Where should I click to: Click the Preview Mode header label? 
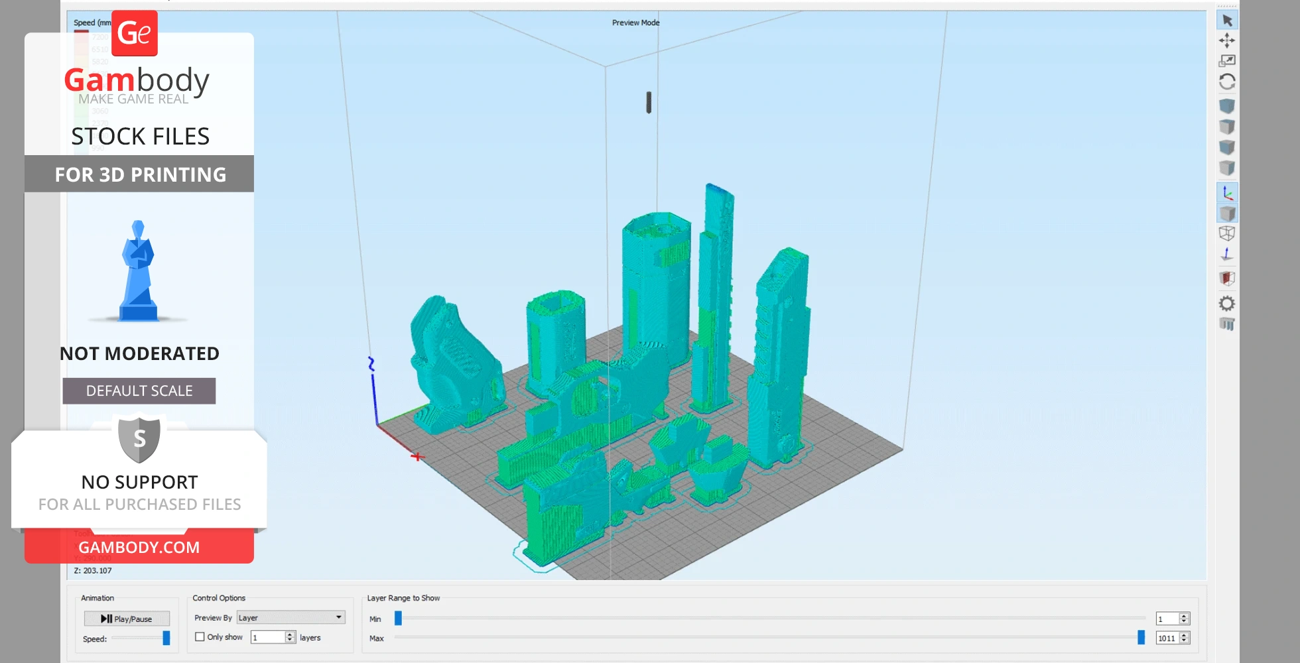635,22
